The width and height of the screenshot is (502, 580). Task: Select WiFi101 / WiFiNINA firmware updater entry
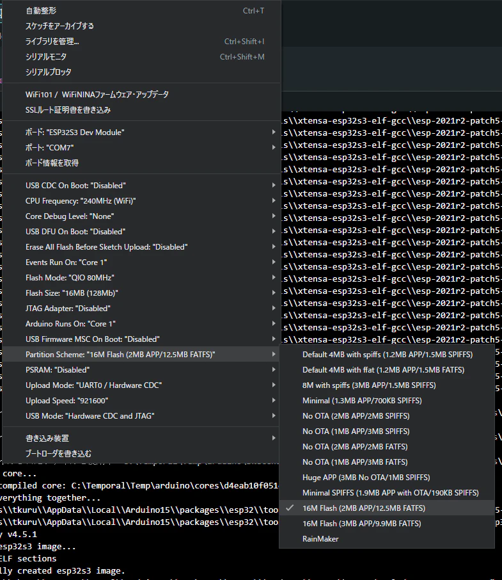tap(141, 95)
